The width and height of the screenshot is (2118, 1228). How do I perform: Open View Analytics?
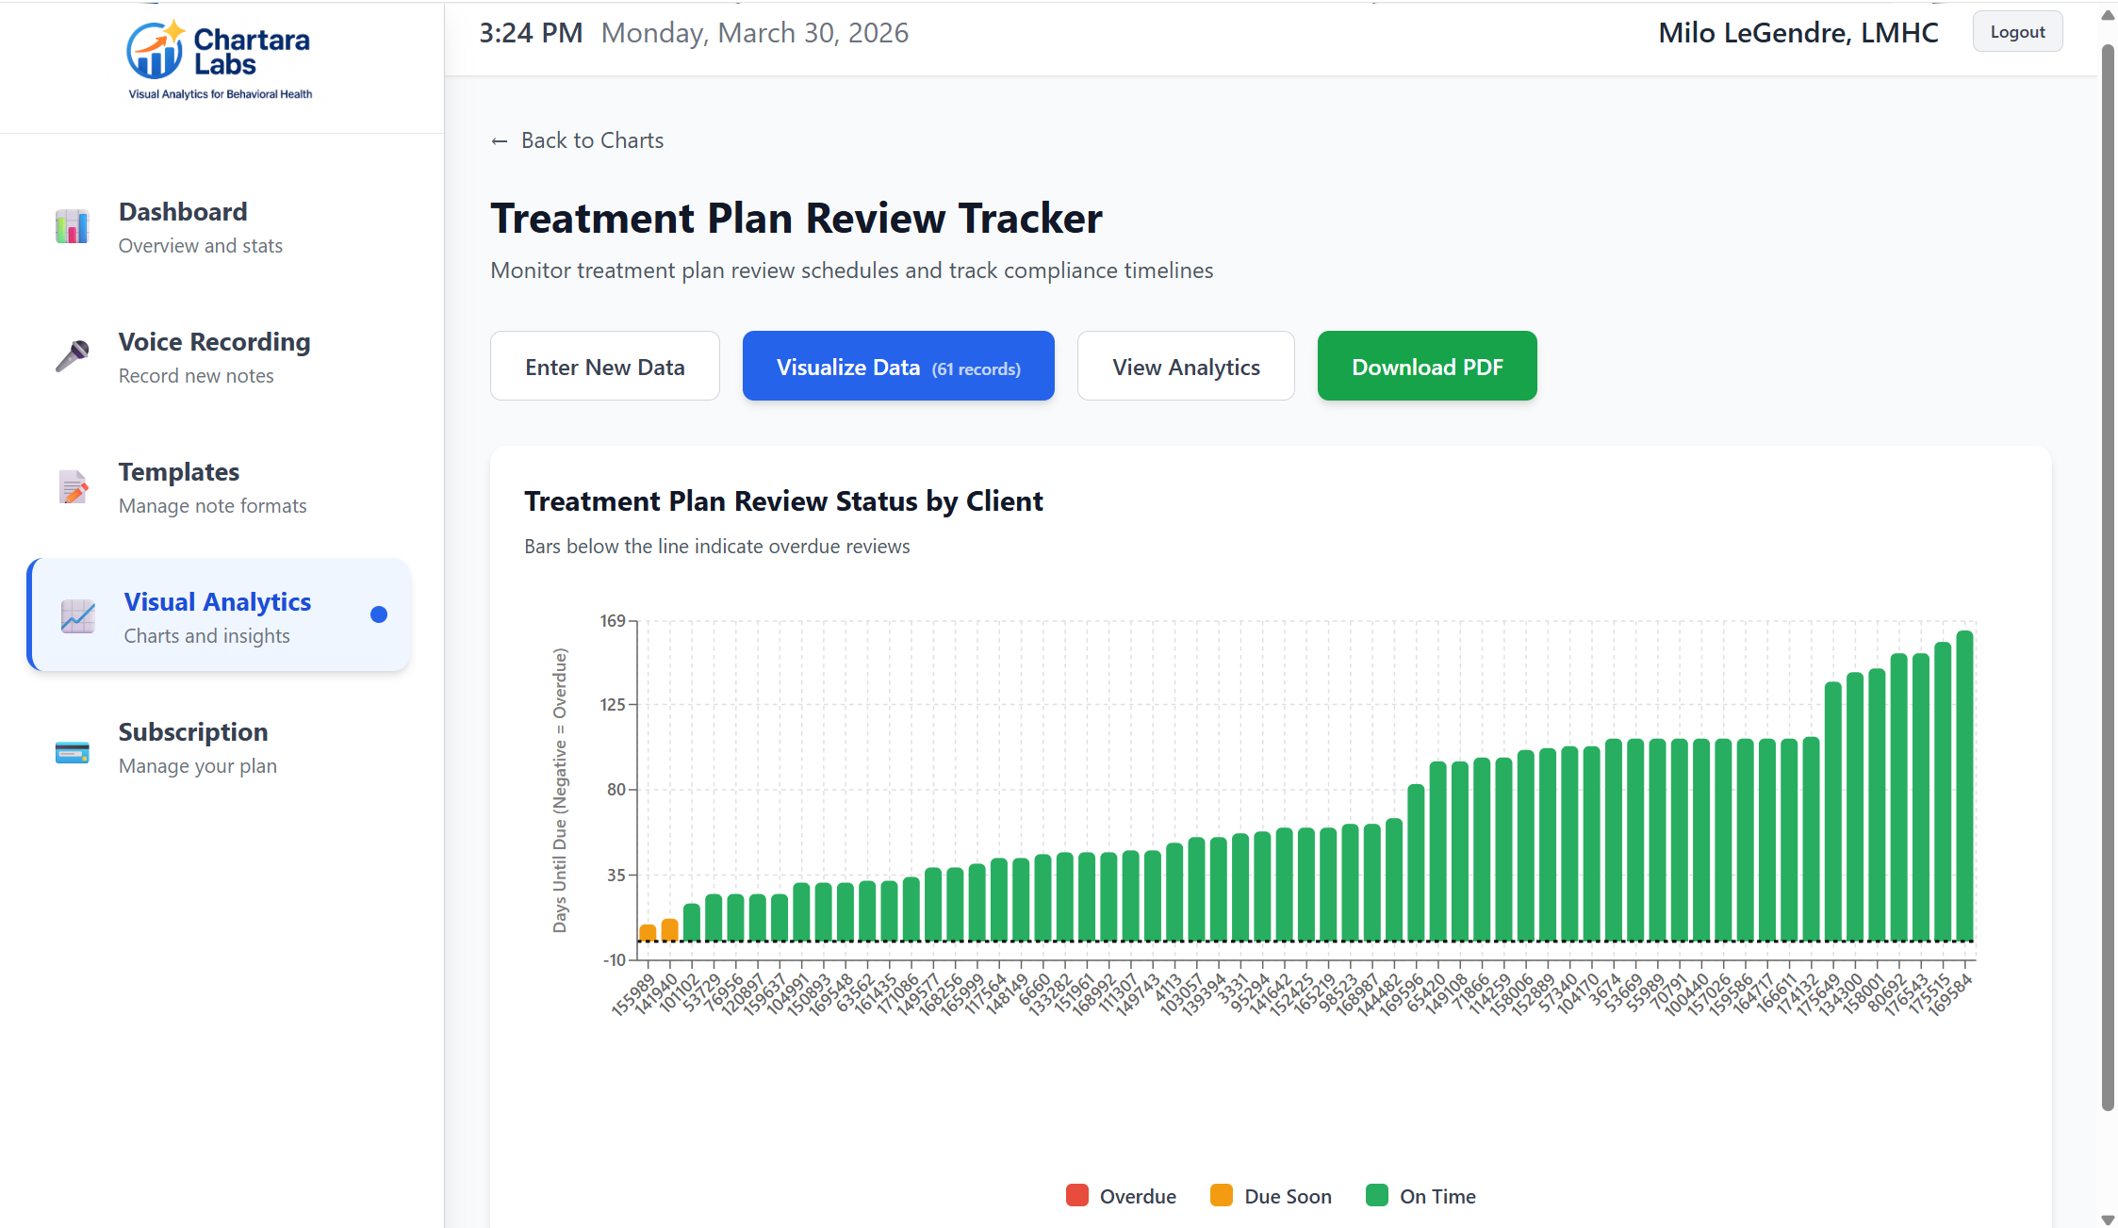(x=1185, y=366)
